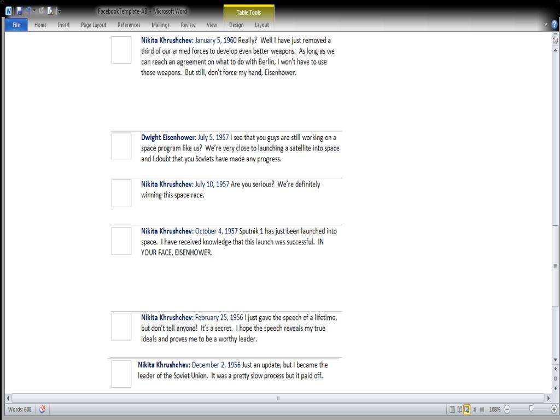The width and height of the screenshot is (560, 420).
Task: Open the Mailings tab
Action: [160, 25]
